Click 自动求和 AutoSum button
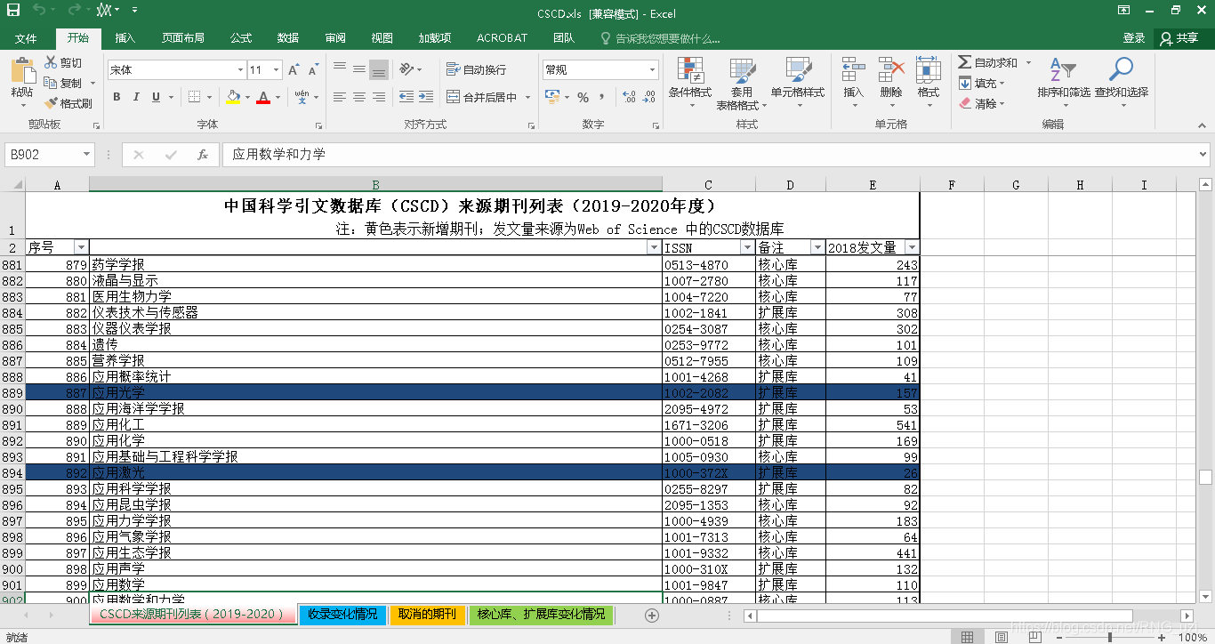 pyautogui.click(x=988, y=62)
